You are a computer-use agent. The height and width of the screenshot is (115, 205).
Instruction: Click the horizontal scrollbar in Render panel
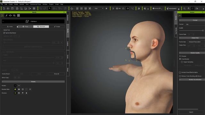[x=188, y=109]
